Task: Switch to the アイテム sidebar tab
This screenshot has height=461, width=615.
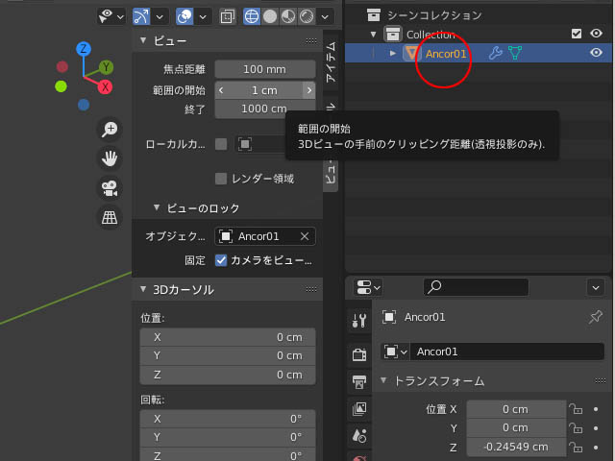Action: 331,61
